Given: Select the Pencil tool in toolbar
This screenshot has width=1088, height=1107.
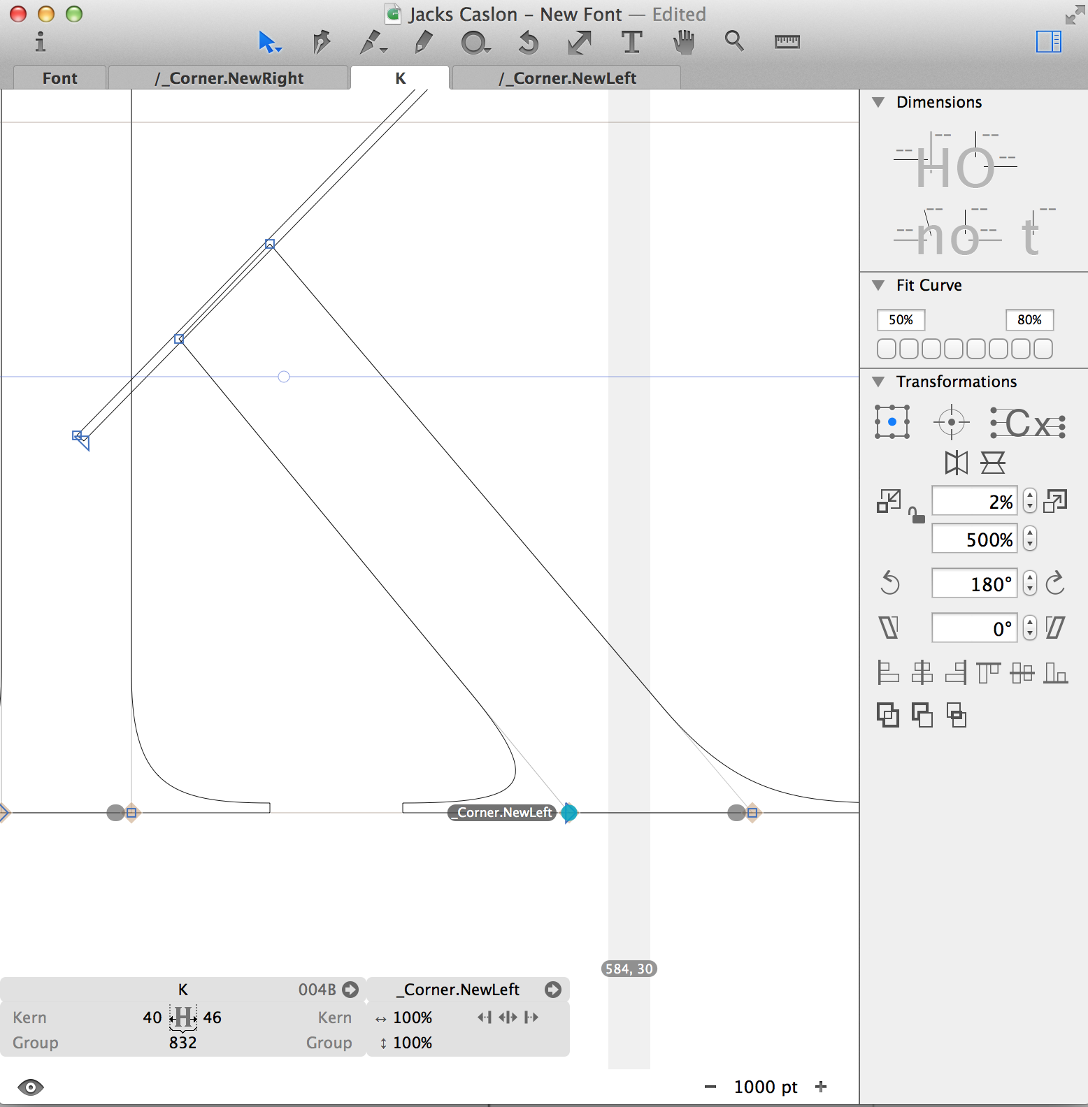Looking at the screenshot, I should pyautogui.click(x=423, y=42).
